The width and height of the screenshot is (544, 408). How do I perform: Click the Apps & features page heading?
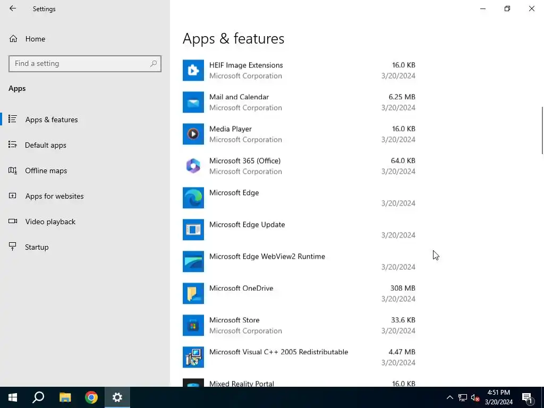click(x=234, y=38)
